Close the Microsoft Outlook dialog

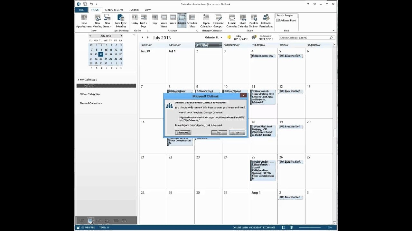243,95
